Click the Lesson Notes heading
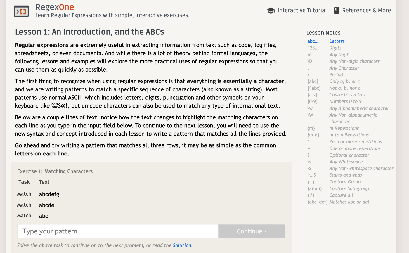This screenshot has height=253, width=409. [323, 33]
